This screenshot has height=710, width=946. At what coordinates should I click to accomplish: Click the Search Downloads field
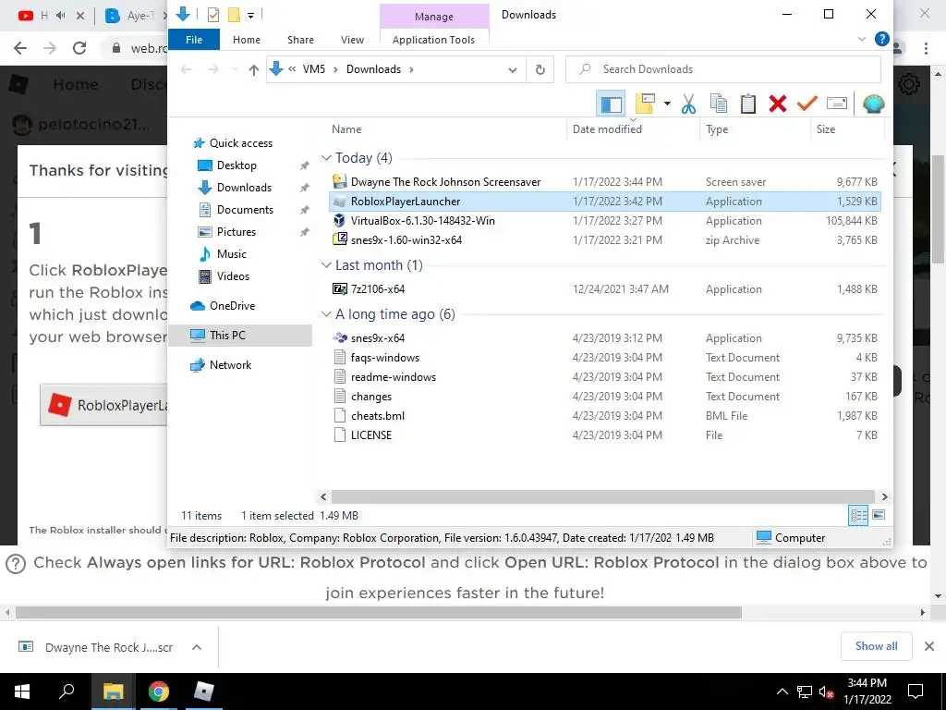tap(722, 69)
